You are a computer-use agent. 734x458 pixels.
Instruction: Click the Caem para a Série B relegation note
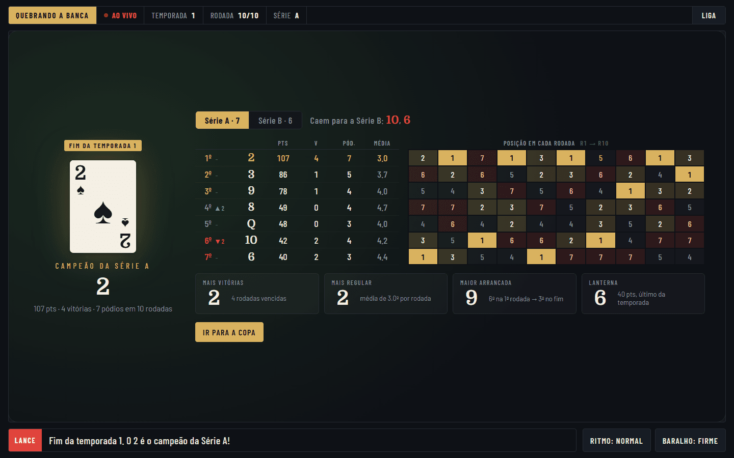[x=360, y=121]
